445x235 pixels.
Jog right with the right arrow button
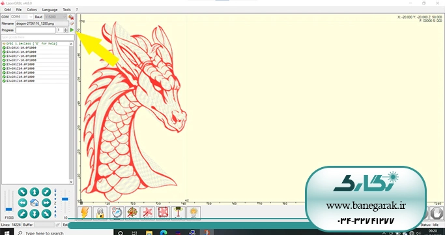pyautogui.click(x=46, y=203)
